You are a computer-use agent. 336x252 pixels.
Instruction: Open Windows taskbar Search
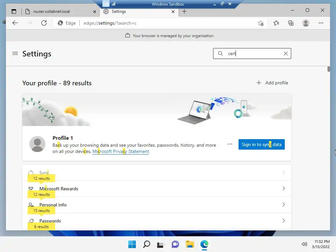pyautogui.click(x=147, y=244)
